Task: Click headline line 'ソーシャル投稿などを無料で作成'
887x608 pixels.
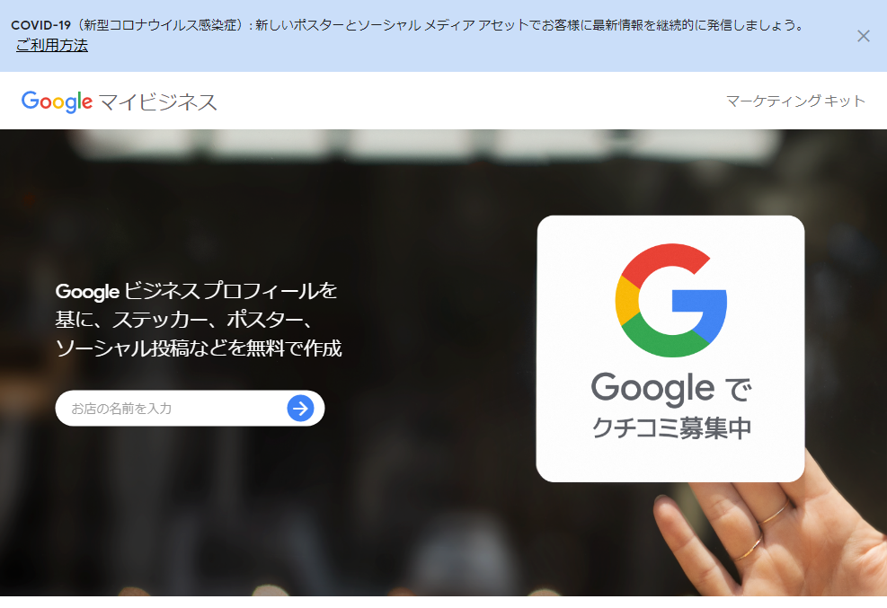Action: point(199,348)
